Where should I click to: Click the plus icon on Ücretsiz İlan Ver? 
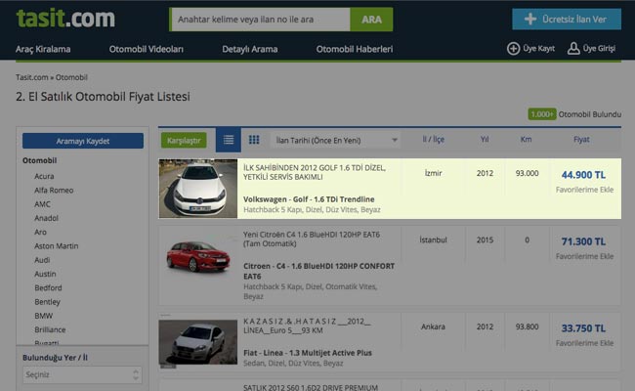pos(530,19)
